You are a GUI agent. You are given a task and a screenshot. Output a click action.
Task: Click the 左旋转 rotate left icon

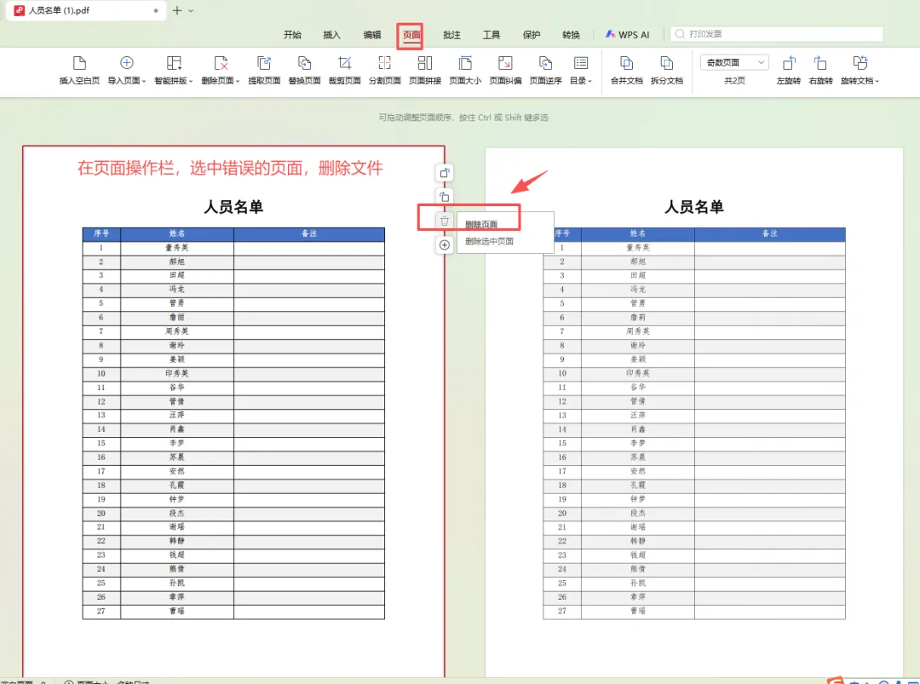[x=789, y=63]
